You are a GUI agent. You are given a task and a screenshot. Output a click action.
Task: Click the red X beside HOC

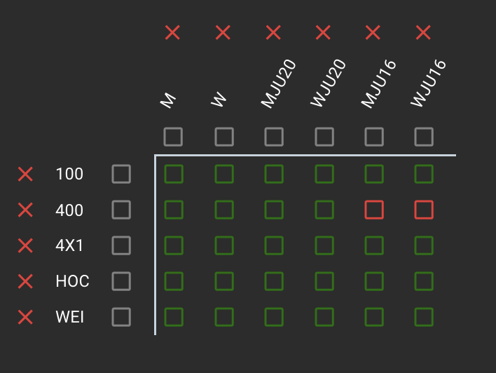coord(25,281)
